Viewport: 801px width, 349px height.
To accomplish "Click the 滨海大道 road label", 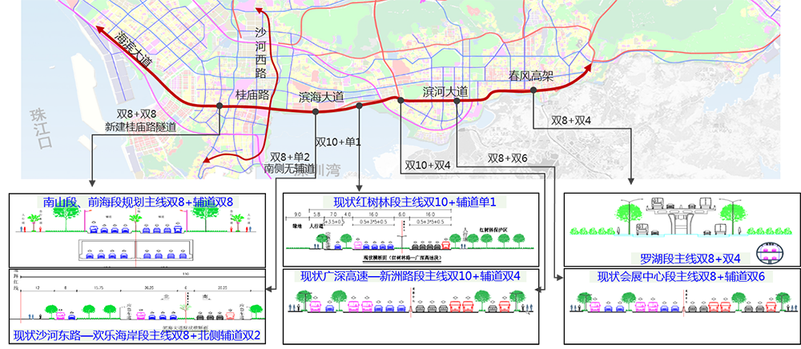I will 320,97.
